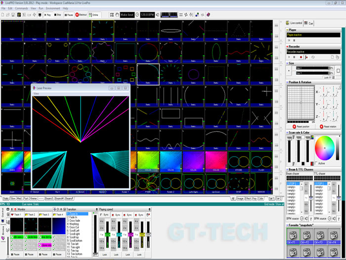346x260 pixels.
Task: Click the Pause button in main toolbar
Action: (x=69, y=15)
